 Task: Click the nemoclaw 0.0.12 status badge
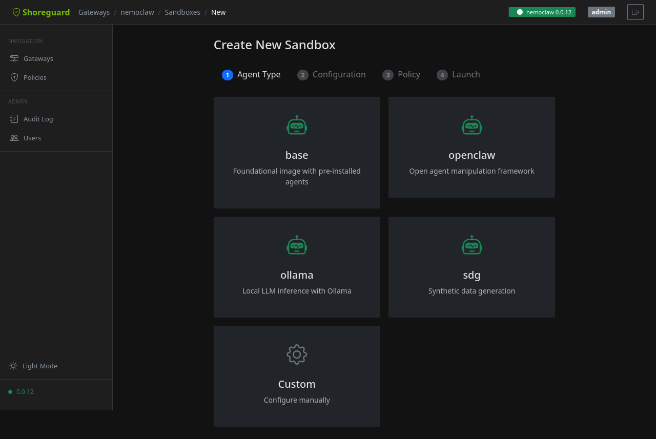[x=542, y=12]
